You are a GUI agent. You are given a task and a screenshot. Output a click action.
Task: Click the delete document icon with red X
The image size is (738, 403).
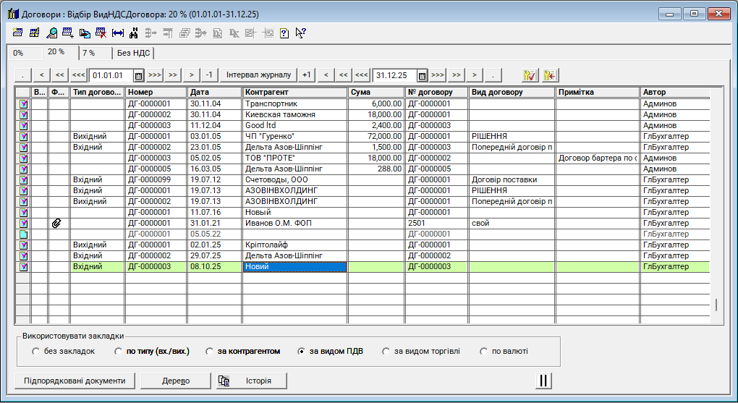coord(101,33)
